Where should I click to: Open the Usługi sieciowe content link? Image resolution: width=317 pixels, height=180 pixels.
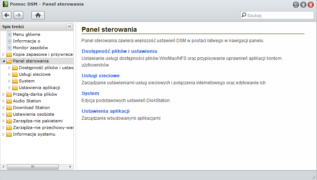(101, 75)
